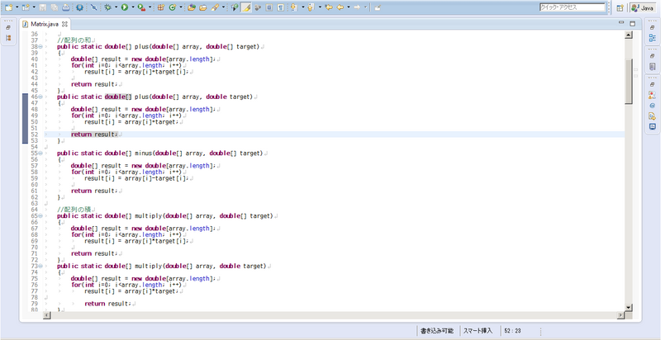Image resolution: width=661 pixels, height=340 pixels.
Task: Click the run with red toolbox icon
Action: (x=141, y=7)
